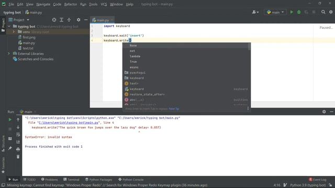Expand the venv folder
The height and width of the screenshot is (188, 335).
coord(14,32)
